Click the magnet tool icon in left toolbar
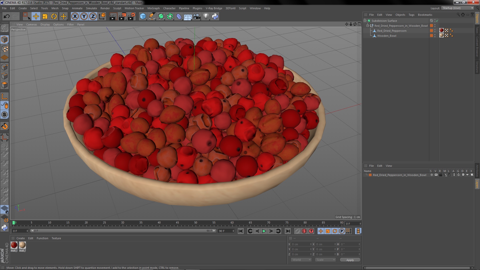This screenshot has width=480, height=270. (4, 126)
